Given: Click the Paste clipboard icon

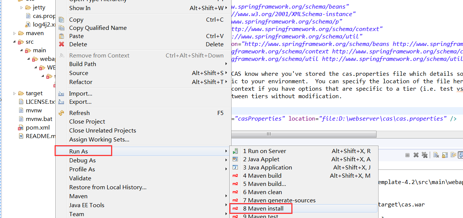Looking at the screenshot, I should [62, 36].
